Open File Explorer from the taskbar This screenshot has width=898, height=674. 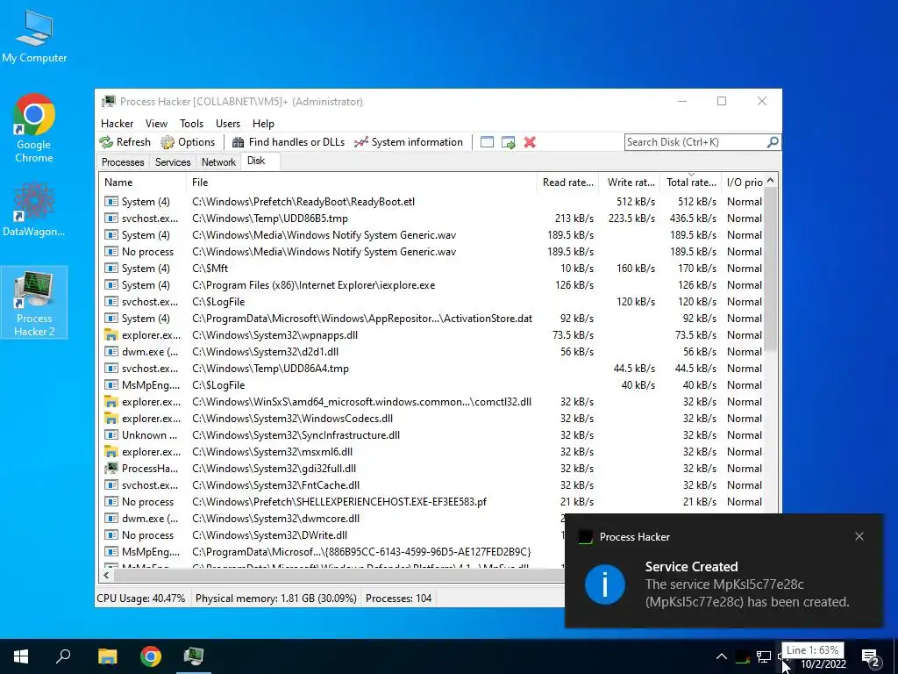pos(108,656)
